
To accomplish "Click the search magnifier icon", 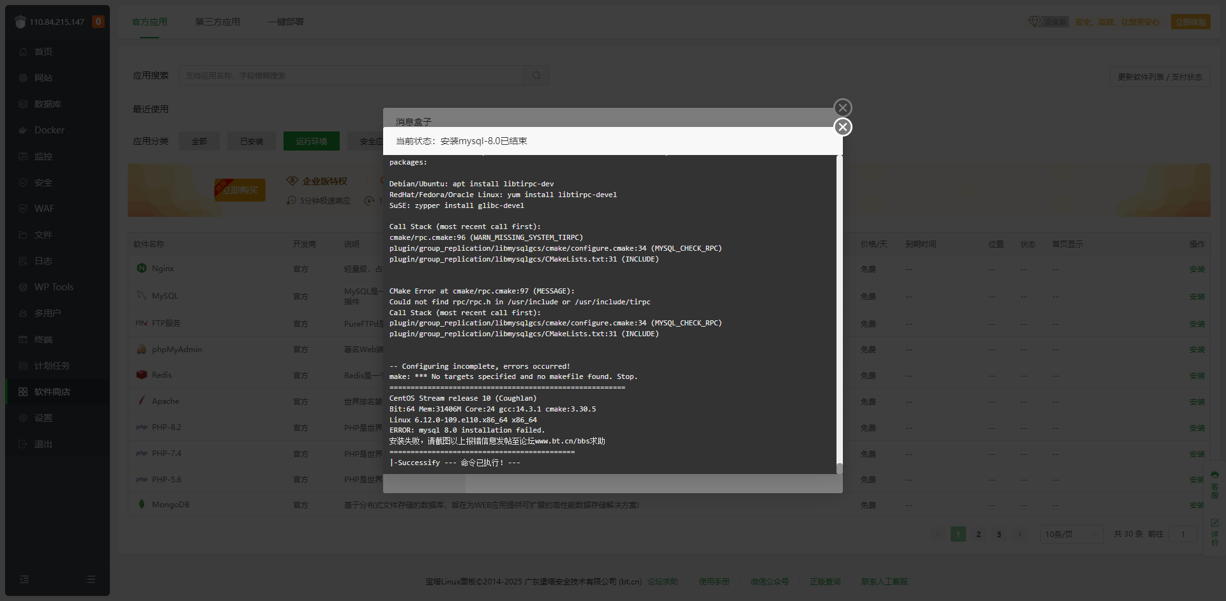I will click(x=536, y=75).
